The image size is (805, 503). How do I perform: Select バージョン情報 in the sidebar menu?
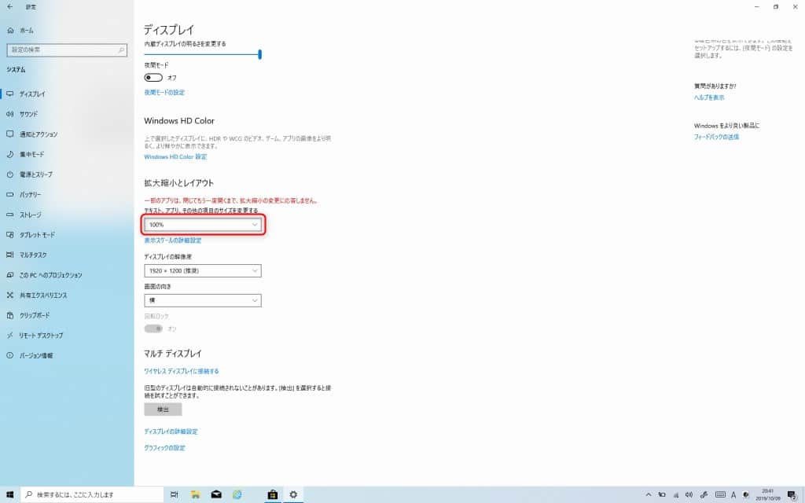[35, 355]
